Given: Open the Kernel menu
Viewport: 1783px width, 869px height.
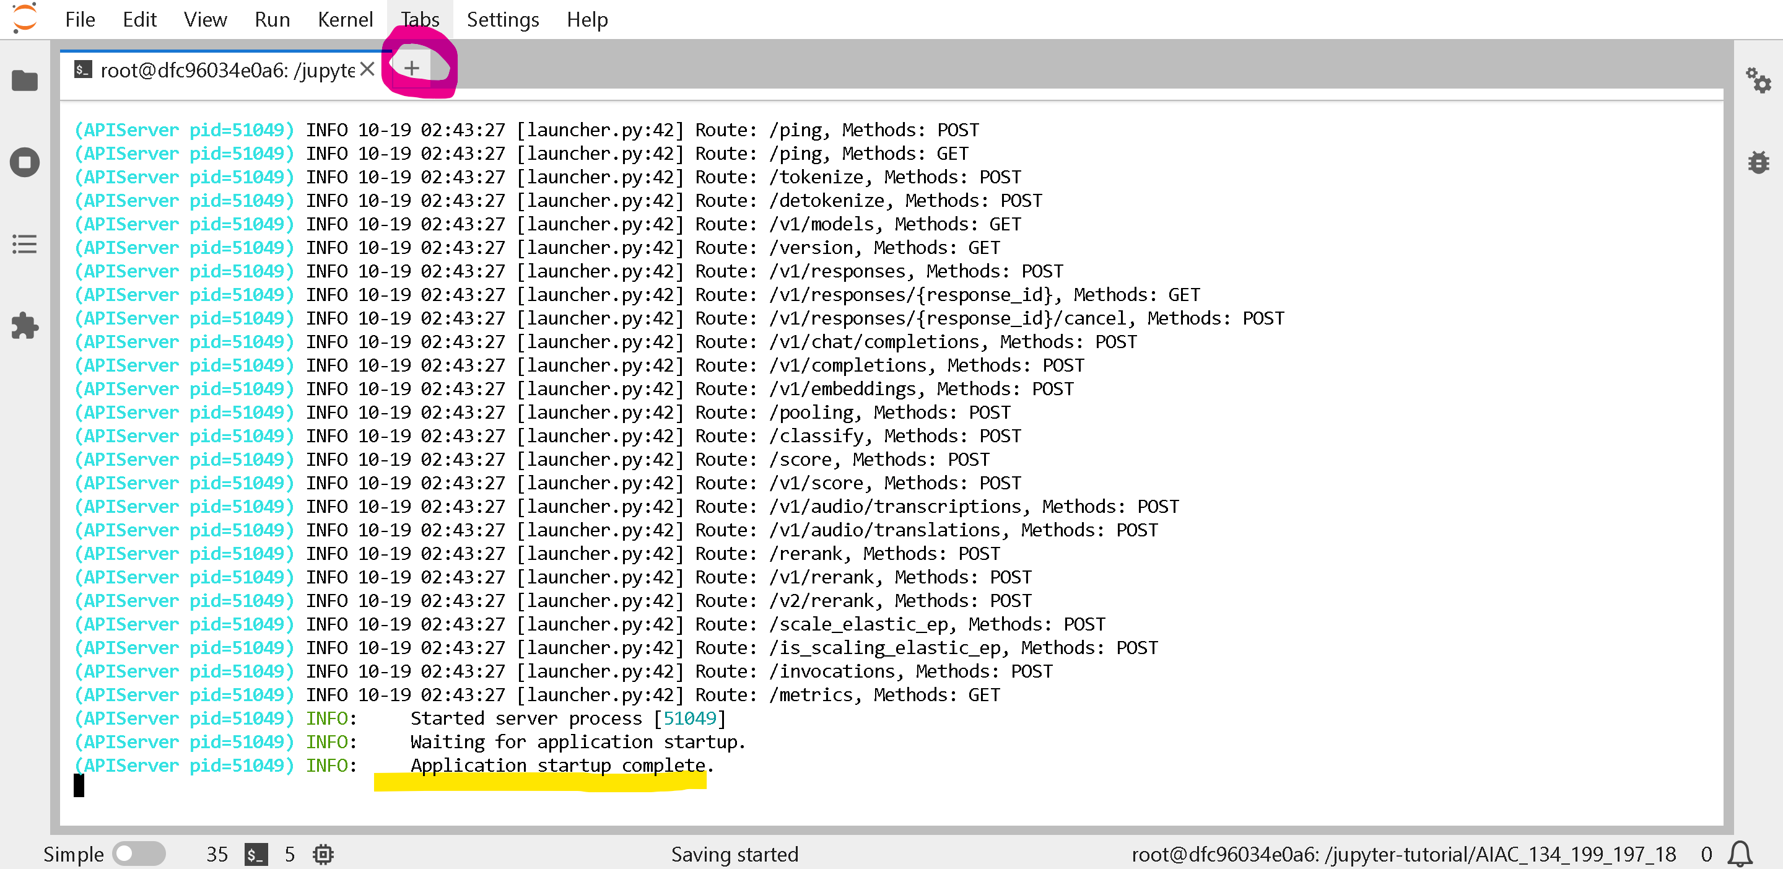Looking at the screenshot, I should click(x=345, y=19).
